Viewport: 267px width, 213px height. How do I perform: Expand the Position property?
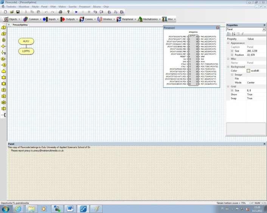pyautogui.click(x=232, y=55)
